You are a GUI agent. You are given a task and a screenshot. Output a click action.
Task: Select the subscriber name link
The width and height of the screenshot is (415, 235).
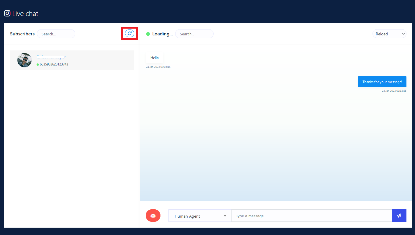pyautogui.click(x=51, y=57)
